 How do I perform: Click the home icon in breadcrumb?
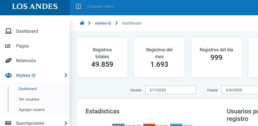pyautogui.click(x=82, y=23)
